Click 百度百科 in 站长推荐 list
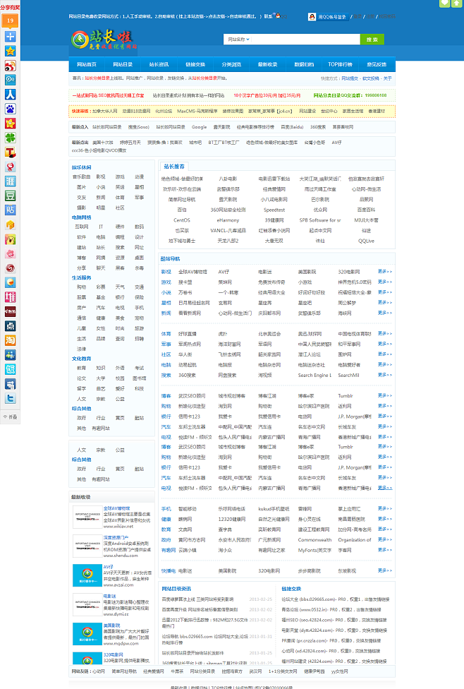Image resolution: width=464 pixels, height=689 pixels. [x=366, y=210]
